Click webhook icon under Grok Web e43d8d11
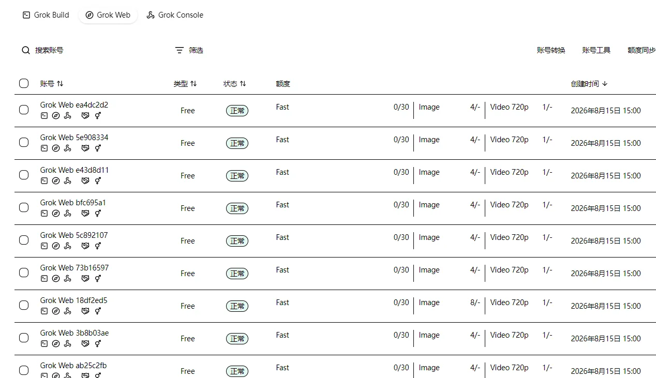The image size is (656, 378). (x=67, y=181)
